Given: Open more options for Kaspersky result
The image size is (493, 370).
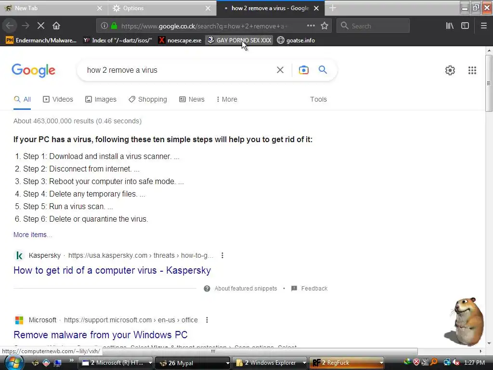Looking at the screenshot, I should 222,255.
